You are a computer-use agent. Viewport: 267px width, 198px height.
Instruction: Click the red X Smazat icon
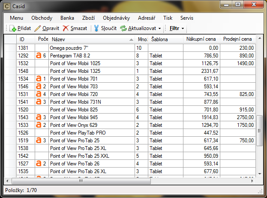(66, 28)
